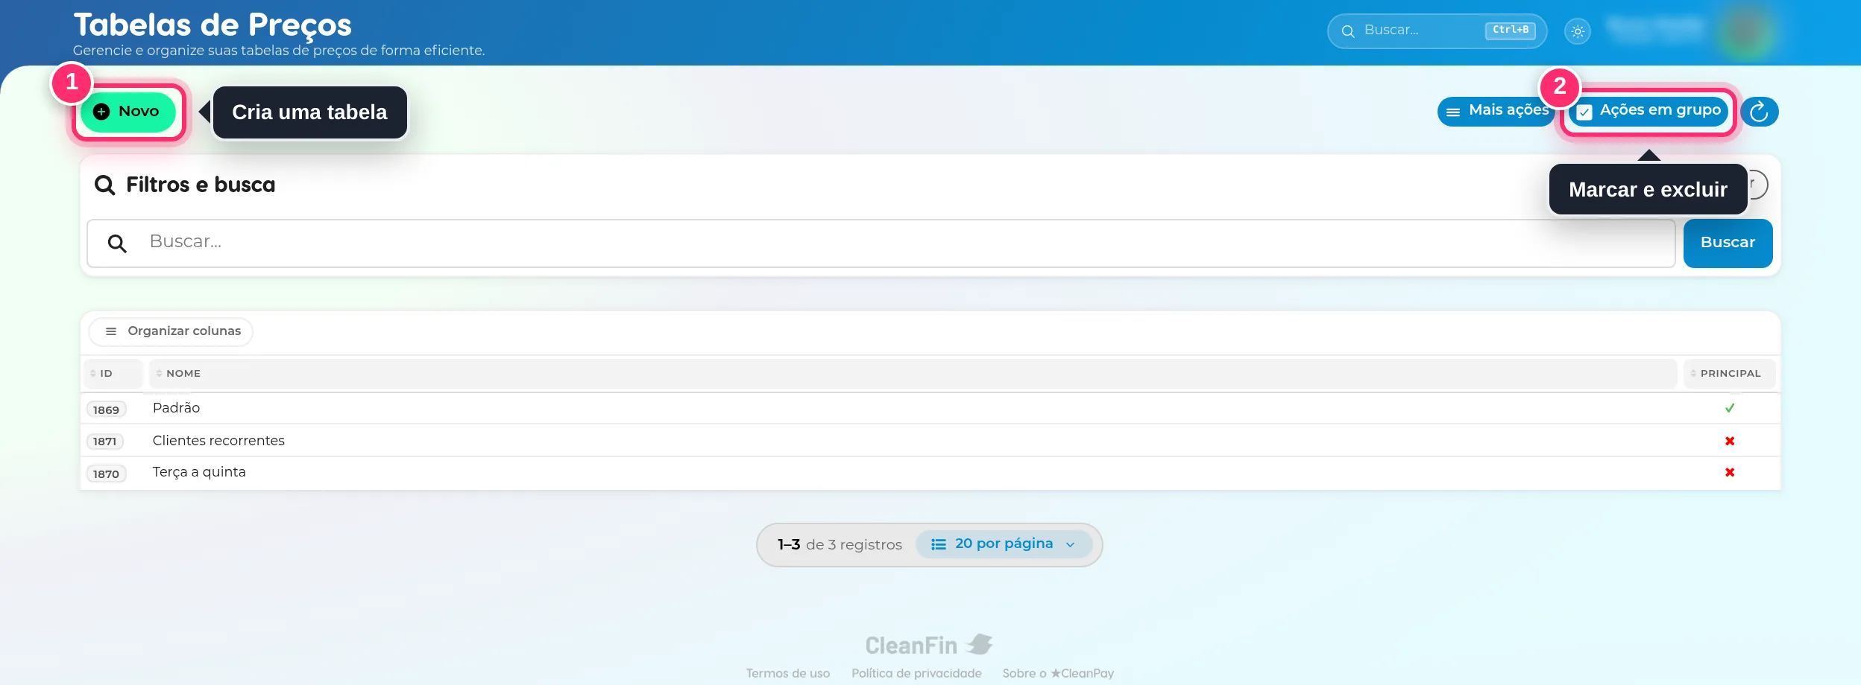Click the blue Buscar button

point(1728,243)
